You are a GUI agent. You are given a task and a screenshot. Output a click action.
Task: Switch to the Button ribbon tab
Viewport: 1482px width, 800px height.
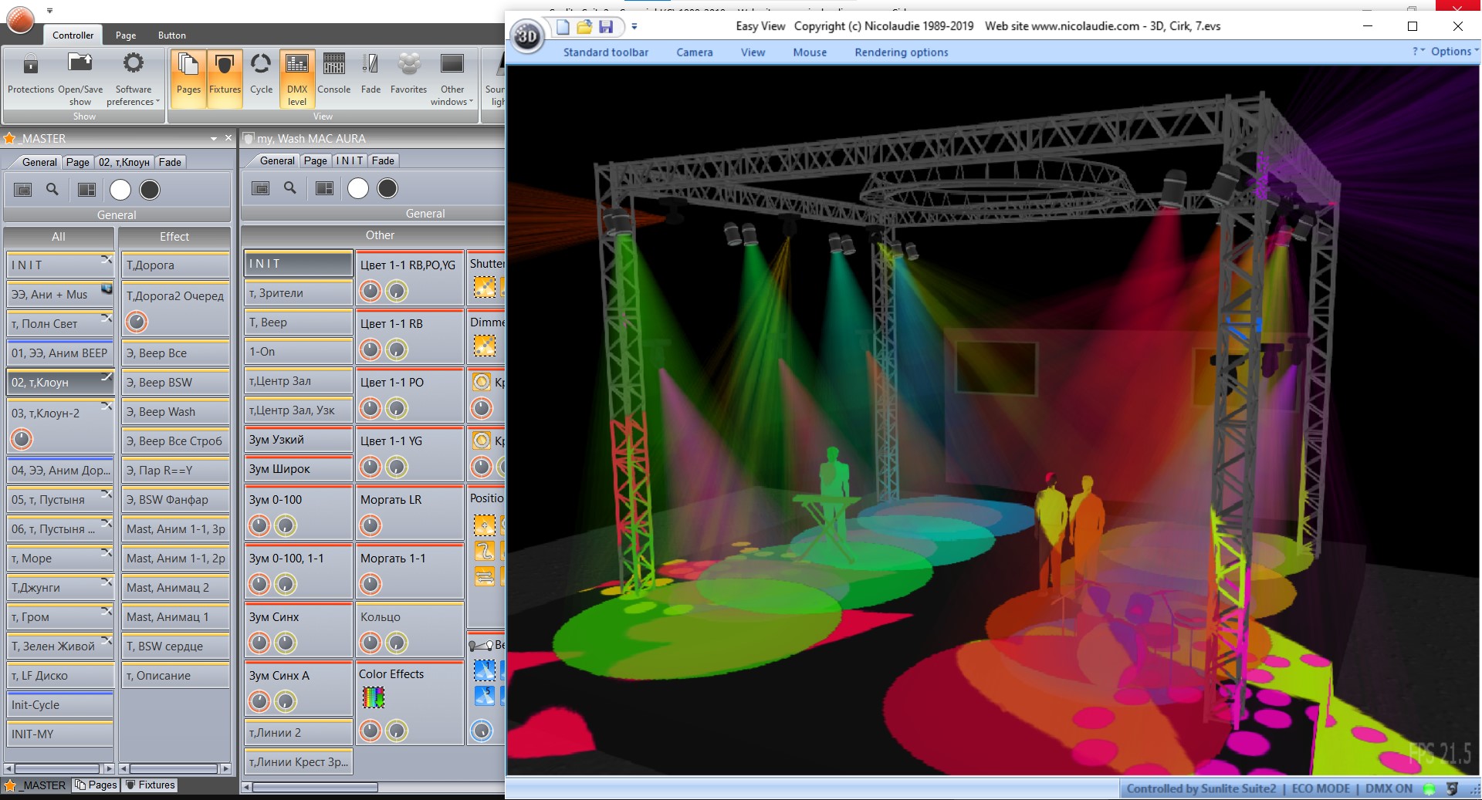[171, 35]
